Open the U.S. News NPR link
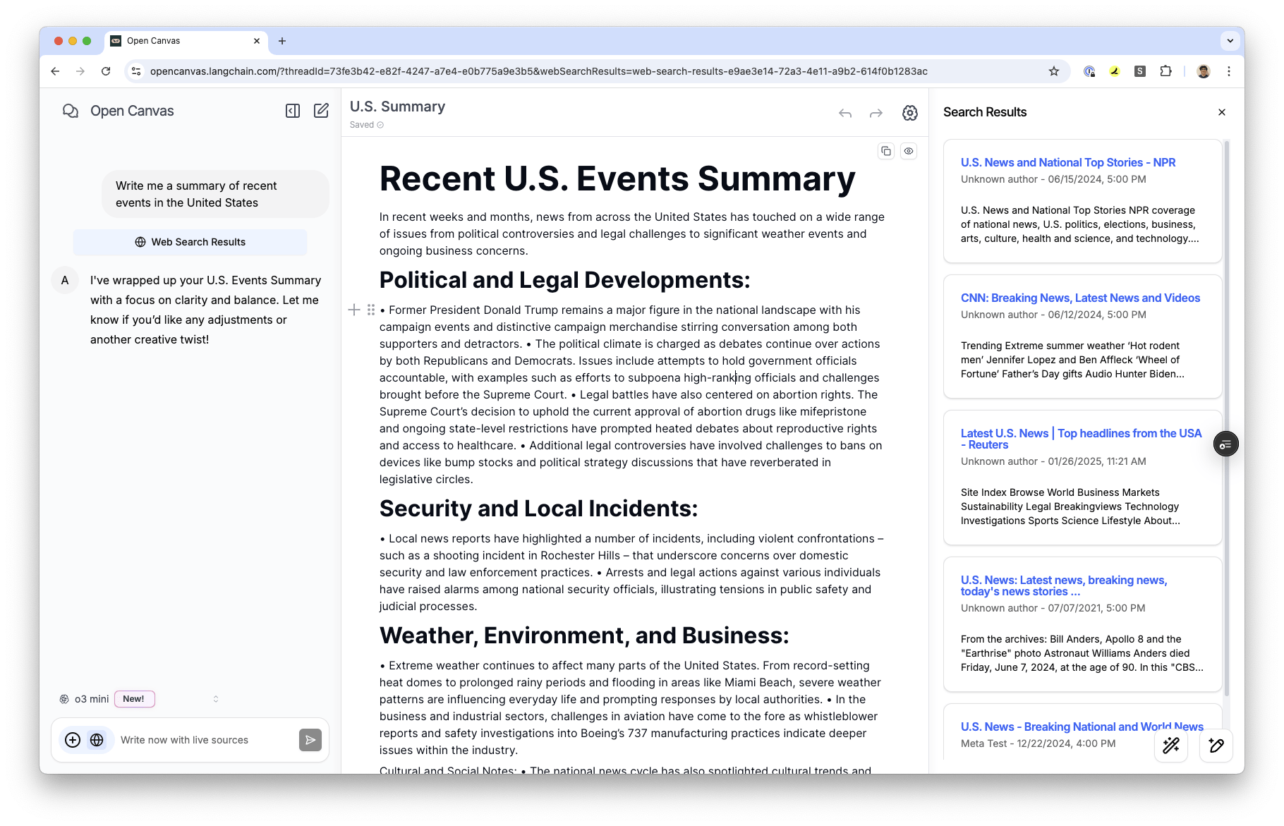Screen dimensions: 1284x826 [x=1068, y=162]
